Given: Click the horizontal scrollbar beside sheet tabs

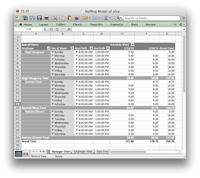Looking at the screenshot, I should click(x=128, y=152).
